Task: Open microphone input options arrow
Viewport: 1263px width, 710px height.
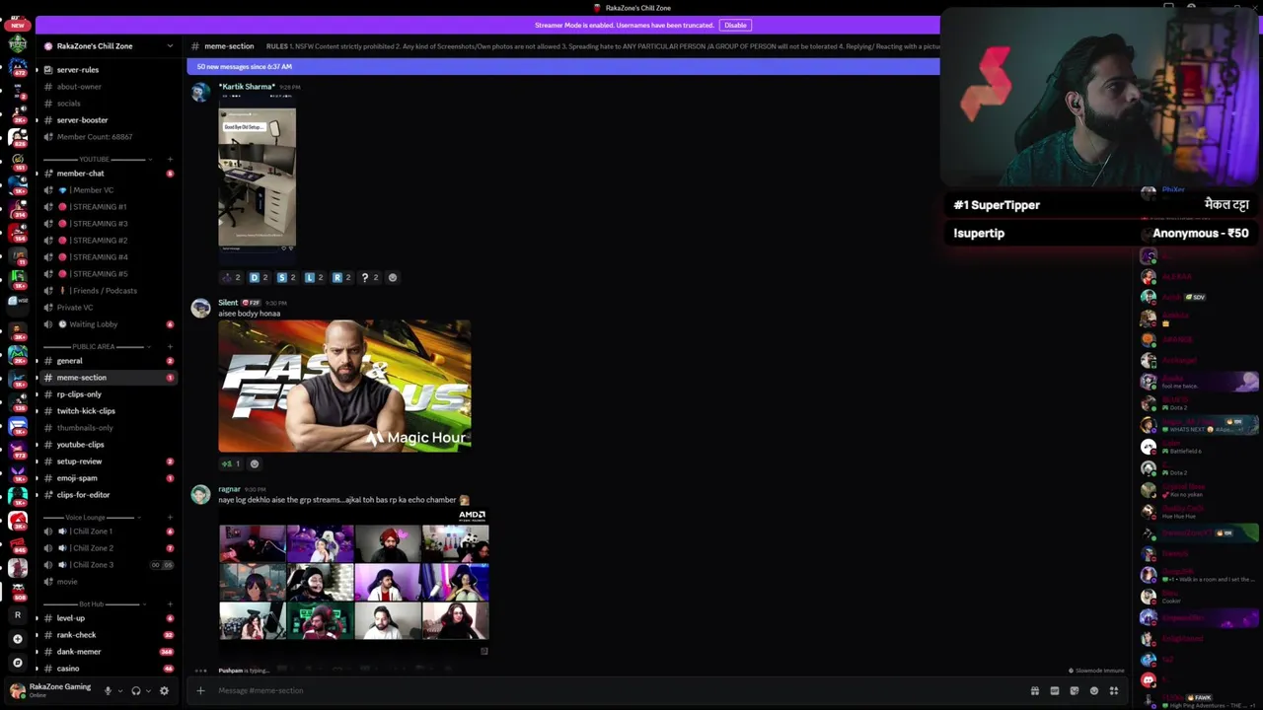Action: click(118, 691)
